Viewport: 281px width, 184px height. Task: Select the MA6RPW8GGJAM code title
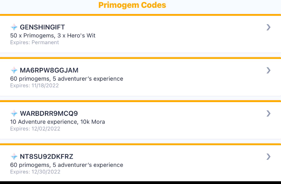pyautogui.click(x=49, y=71)
